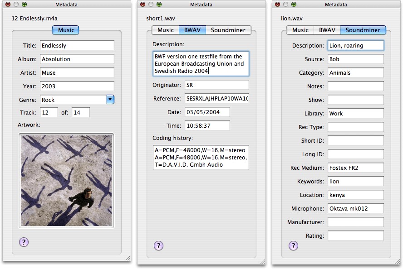The width and height of the screenshot is (403, 269).
Task: Close the lion.wav Metadata window
Action: tap(277, 5)
